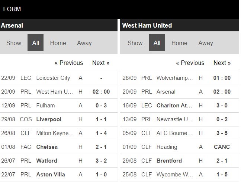Open West Ham's Next results page
The width and height of the screenshot is (241, 185).
coord(222,63)
